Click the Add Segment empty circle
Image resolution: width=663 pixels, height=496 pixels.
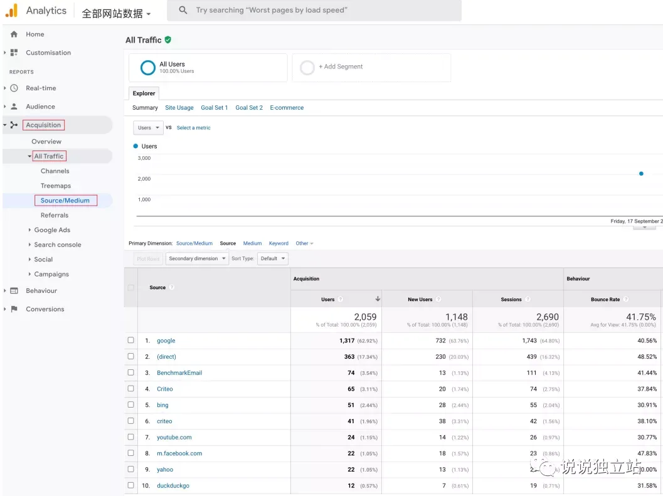click(x=307, y=67)
